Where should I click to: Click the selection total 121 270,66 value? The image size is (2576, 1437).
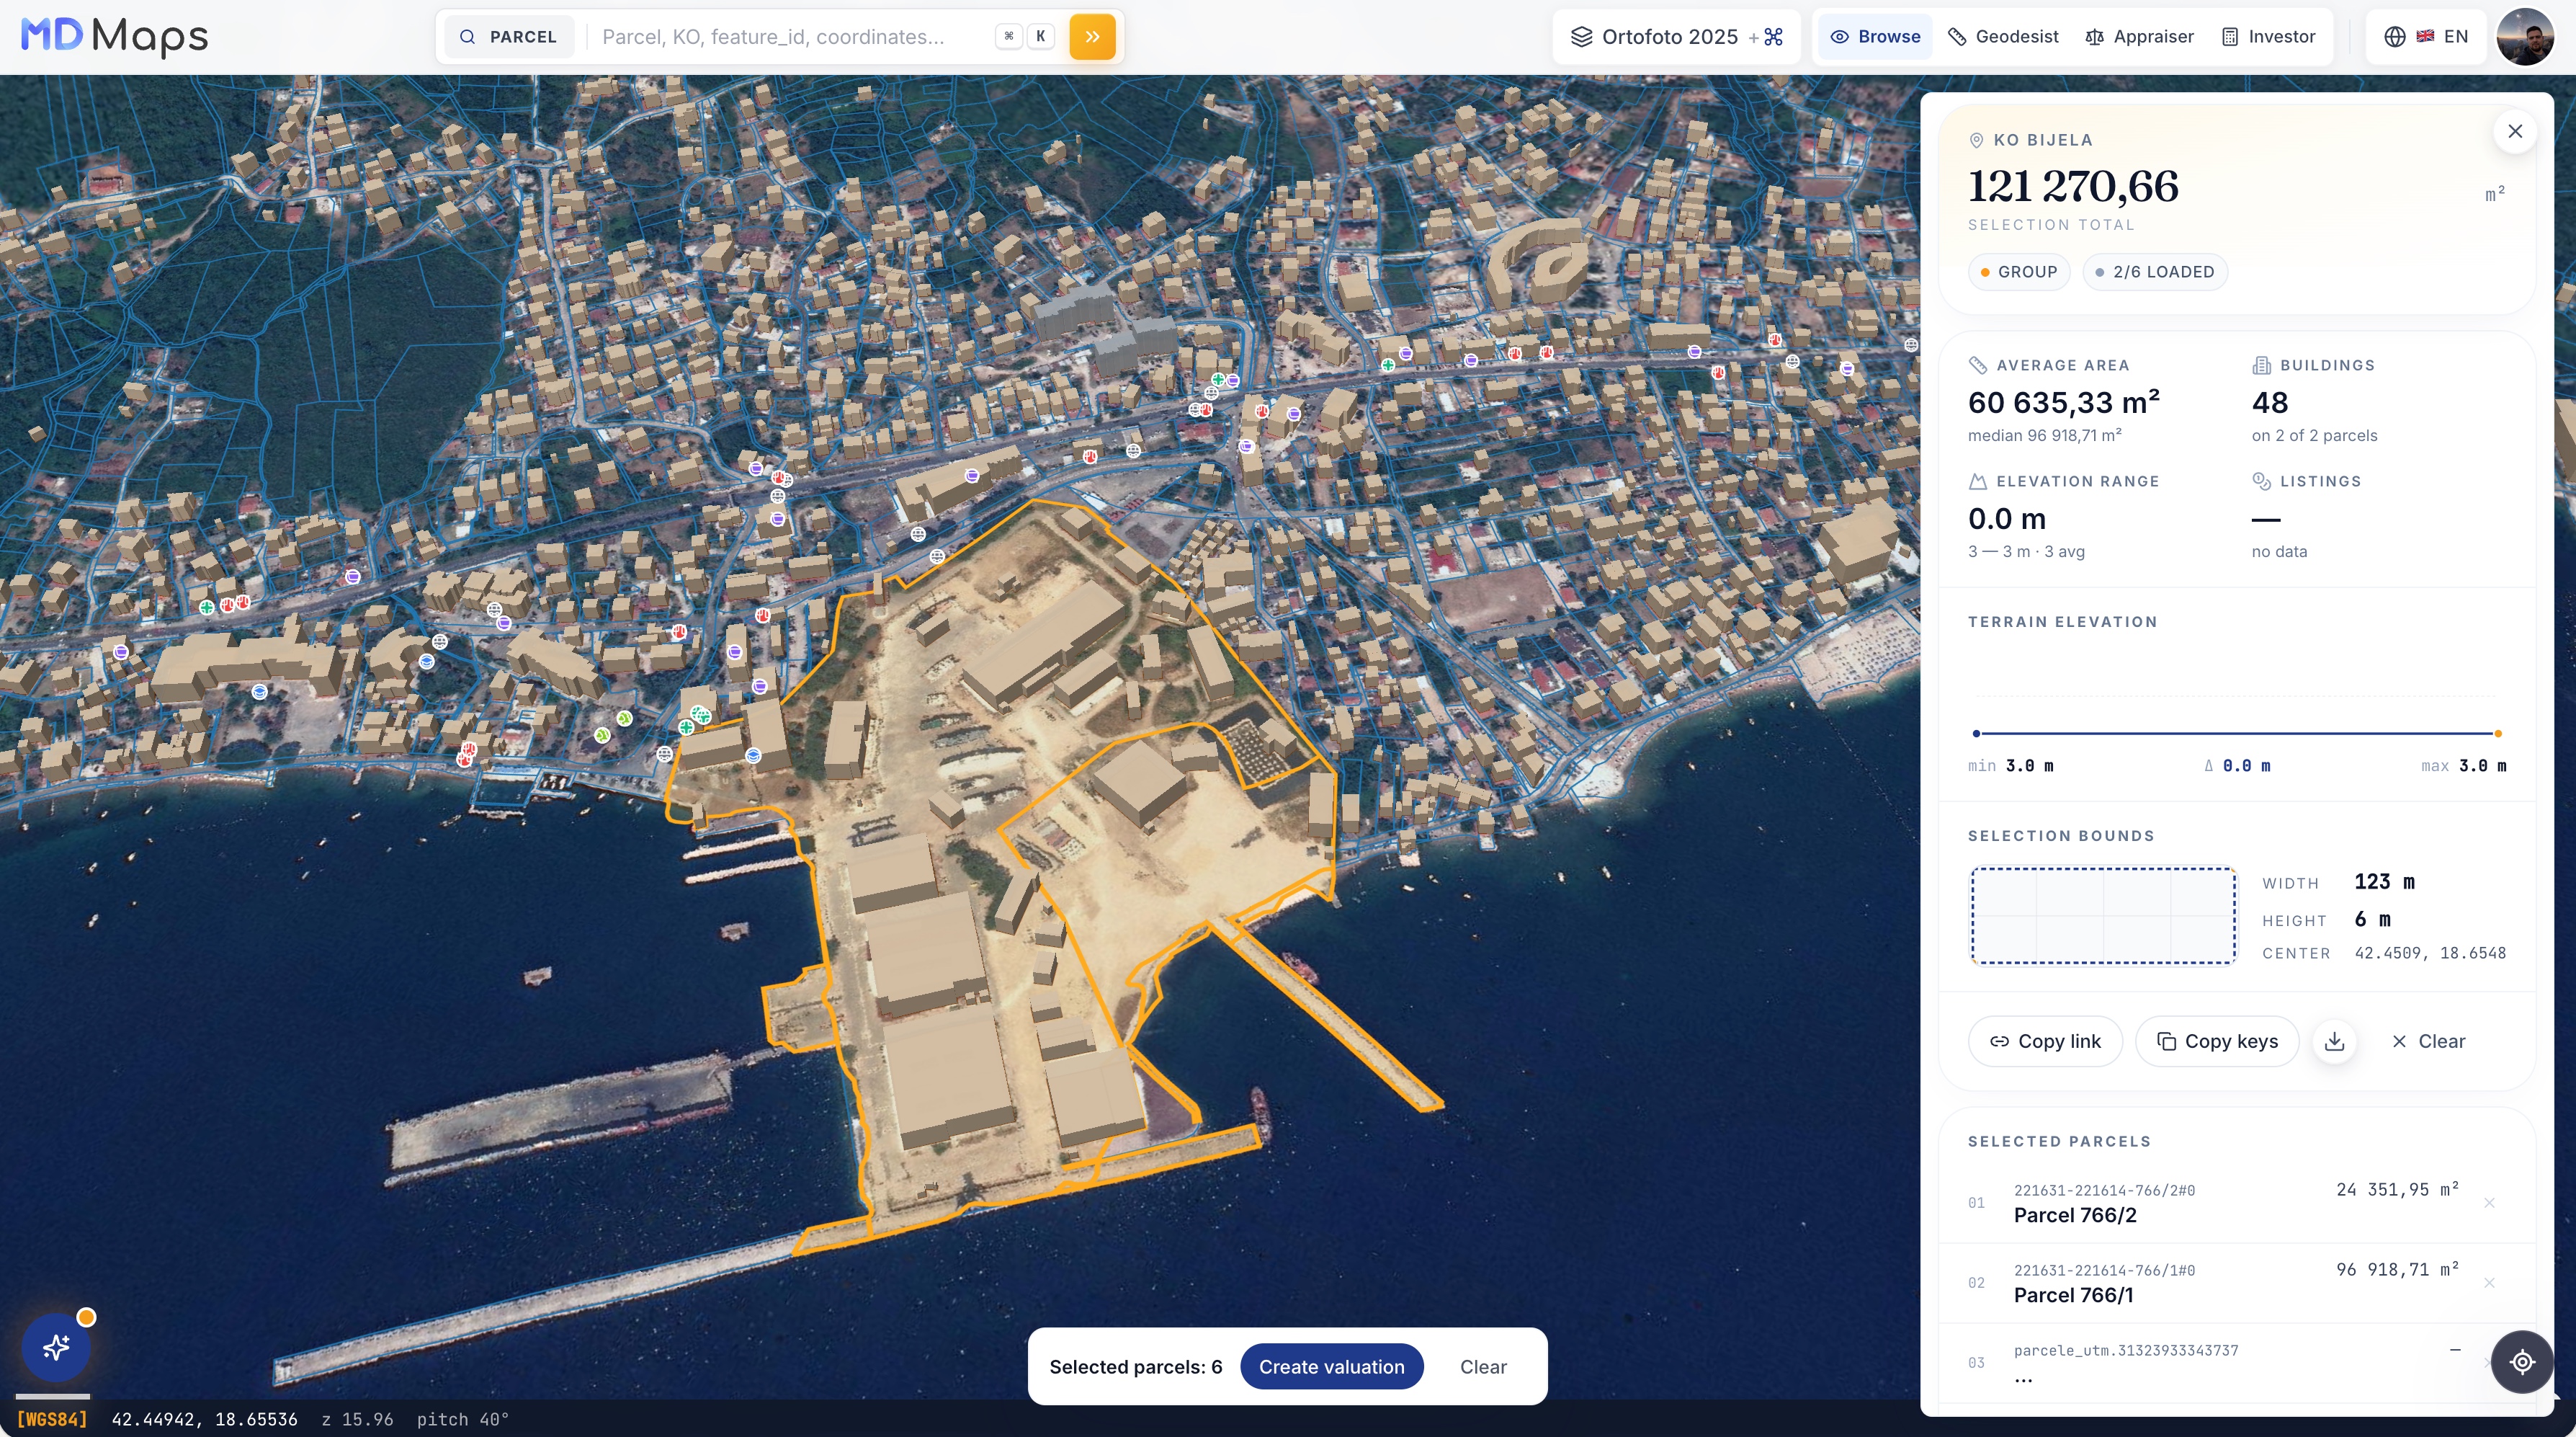(2073, 187)
